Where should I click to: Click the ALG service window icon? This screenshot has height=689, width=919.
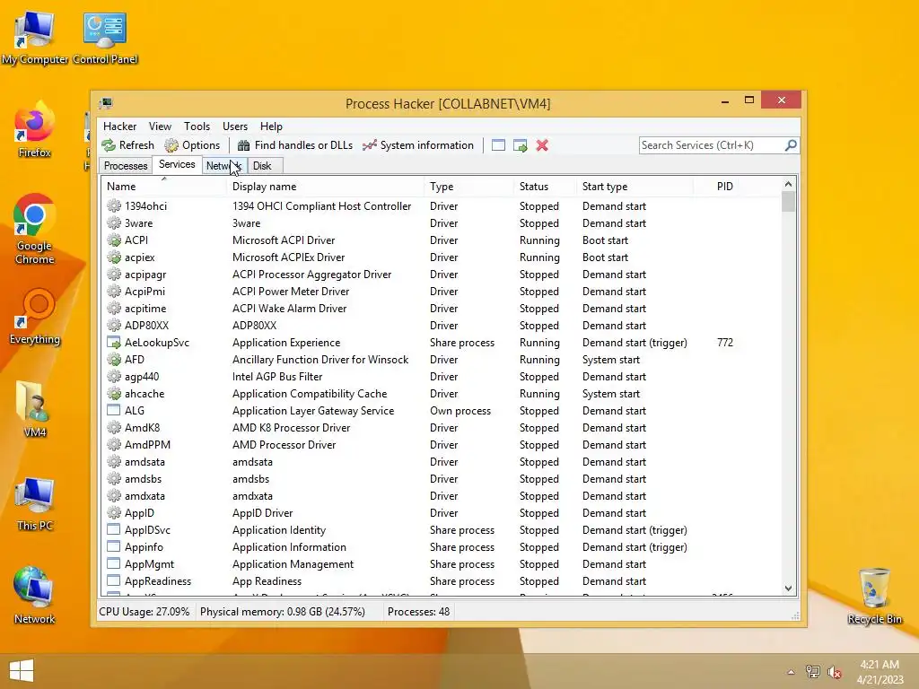point(114,410)
